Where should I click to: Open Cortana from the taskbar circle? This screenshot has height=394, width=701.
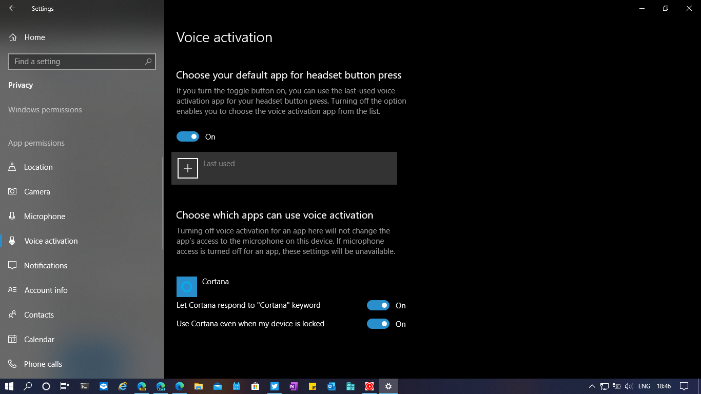coord(46,386)
